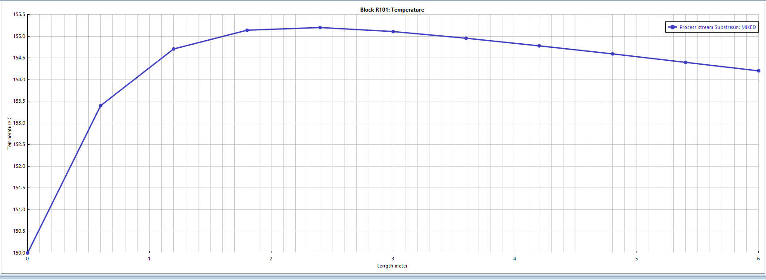Click the y-axis label 150.5

(19, 231)
